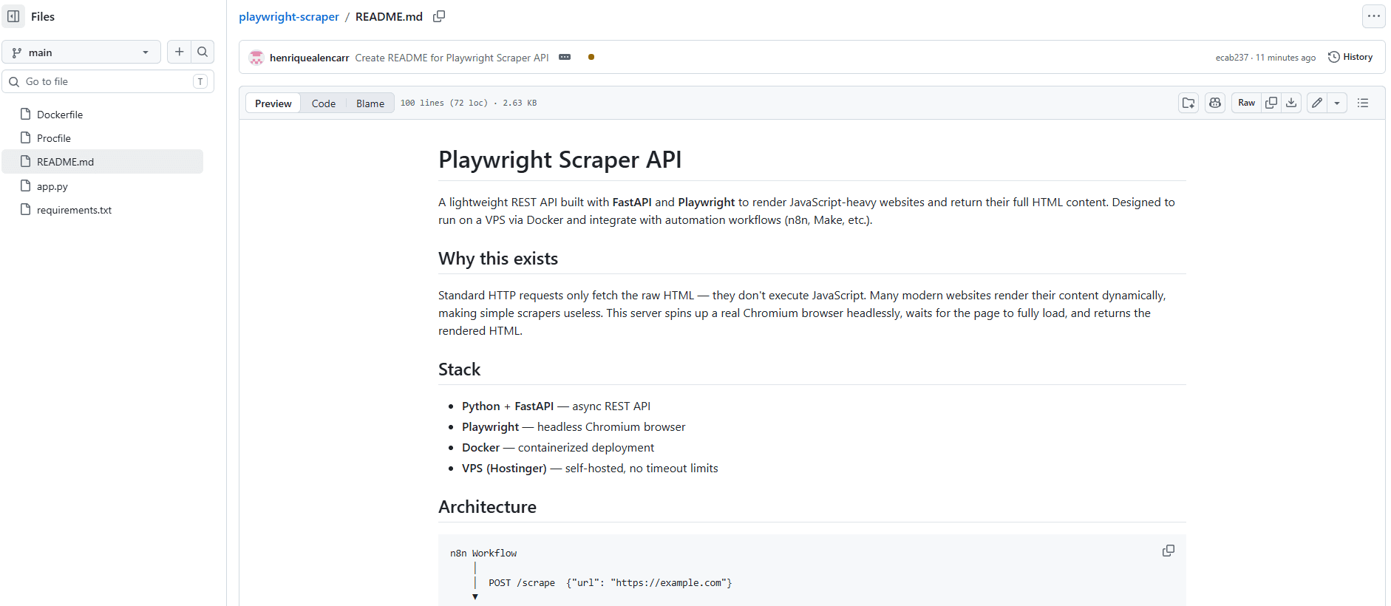Viewport: 1391px width, 606px height.
Task: Click the add file plus button
Action: click(179, 52)
